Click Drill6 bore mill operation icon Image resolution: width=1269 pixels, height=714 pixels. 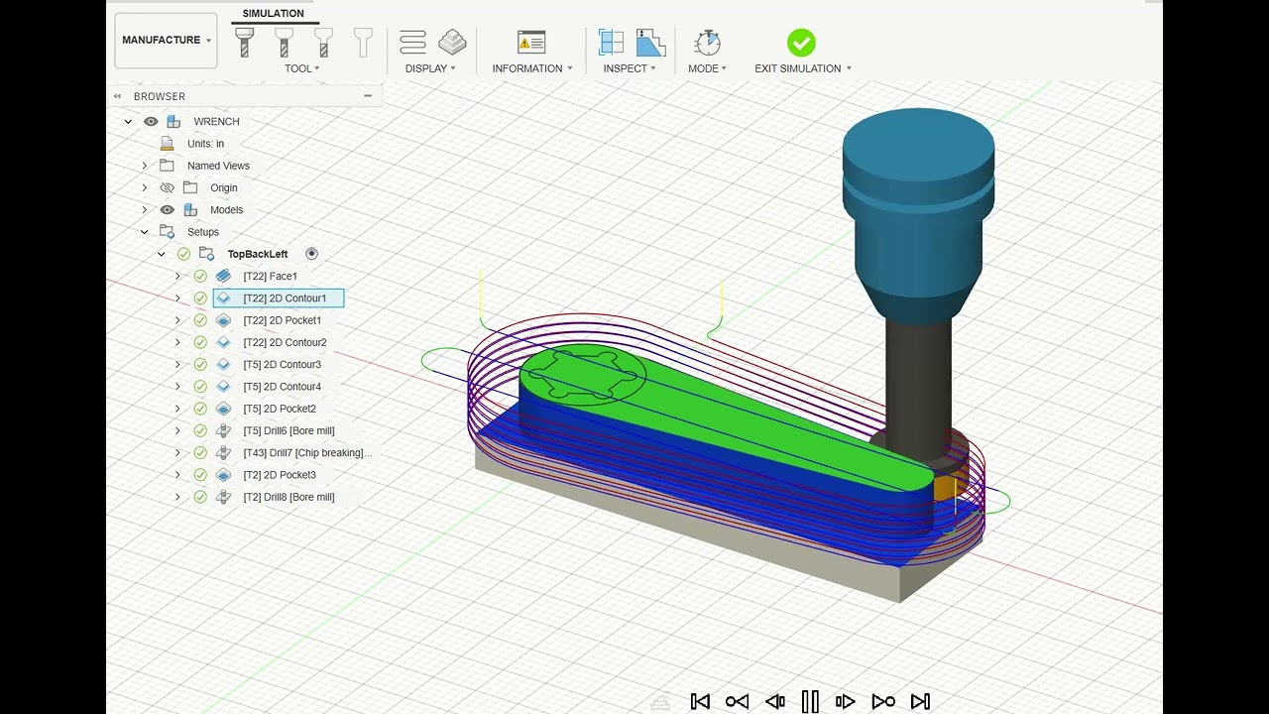223,430
